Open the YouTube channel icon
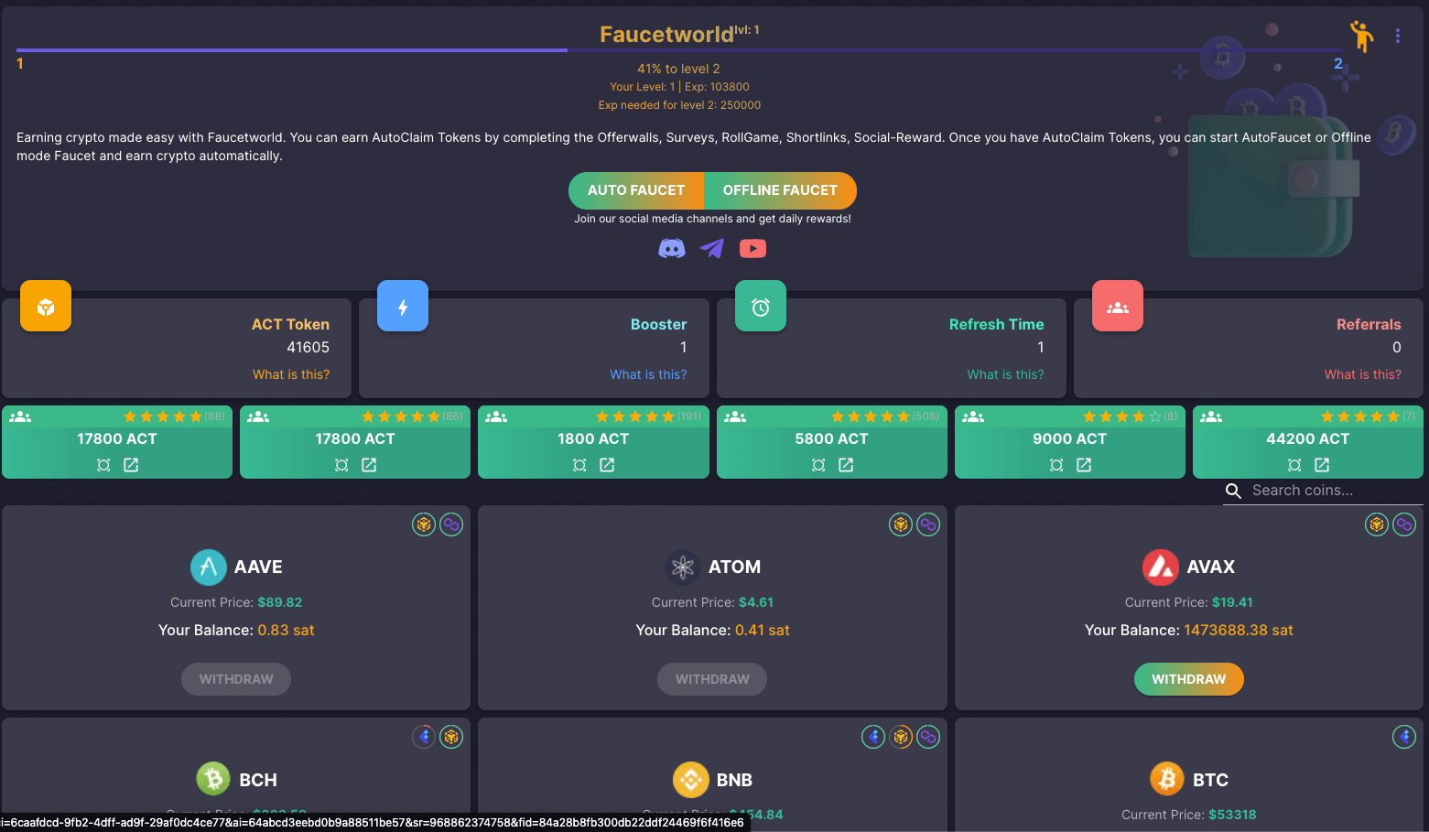Image resolution: width=1429 pixels, height=832 pixels. coord(752,249)
